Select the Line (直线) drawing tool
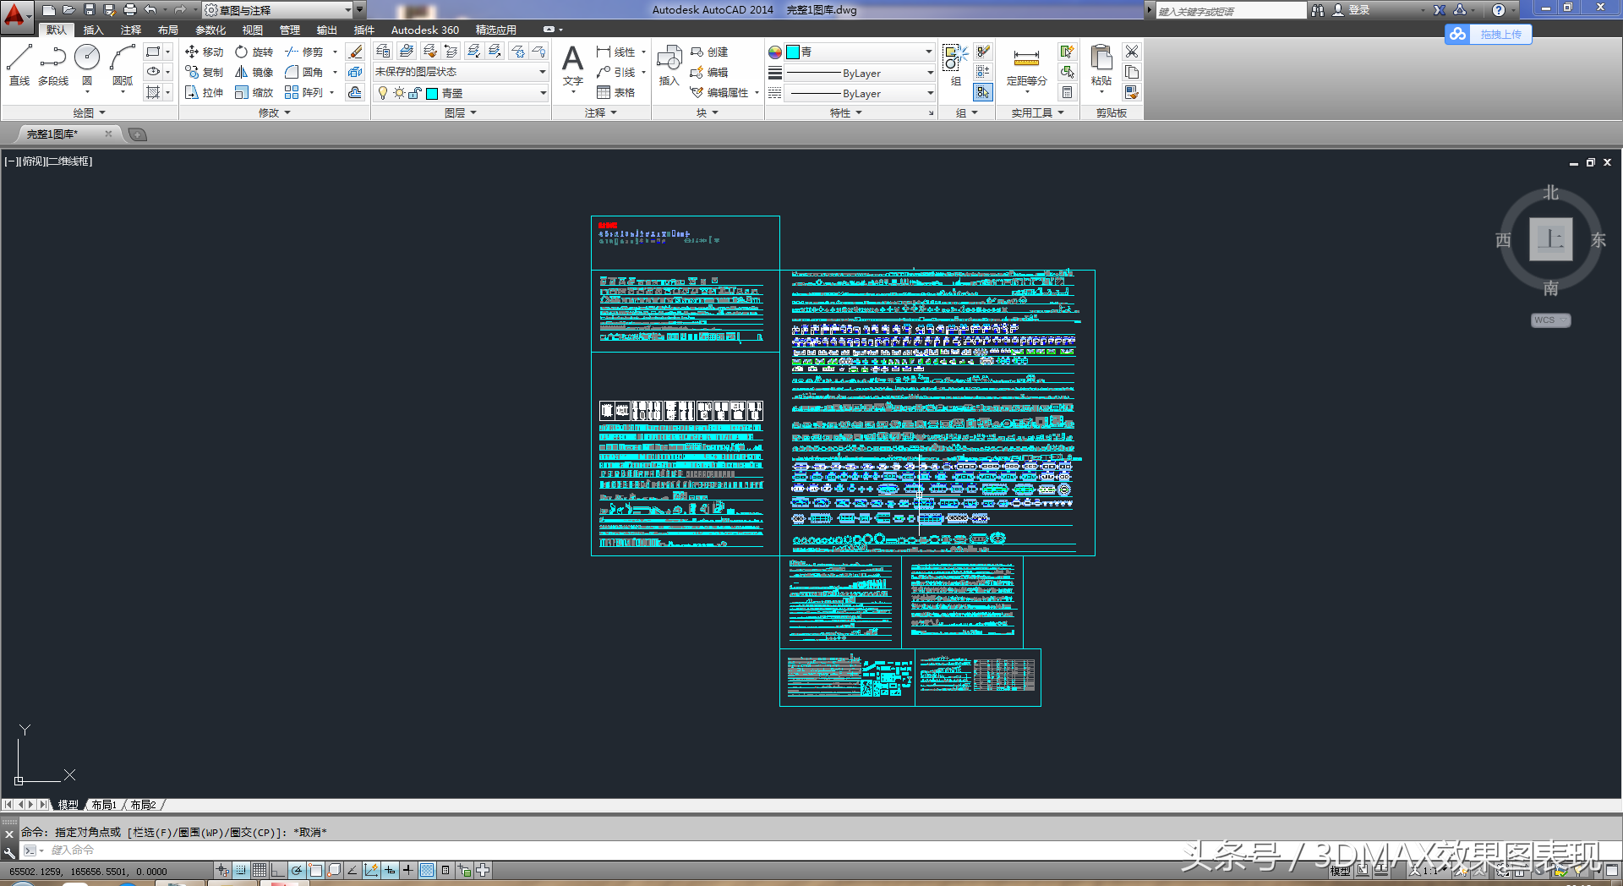The image size is (1623, 886). (19, 65)
